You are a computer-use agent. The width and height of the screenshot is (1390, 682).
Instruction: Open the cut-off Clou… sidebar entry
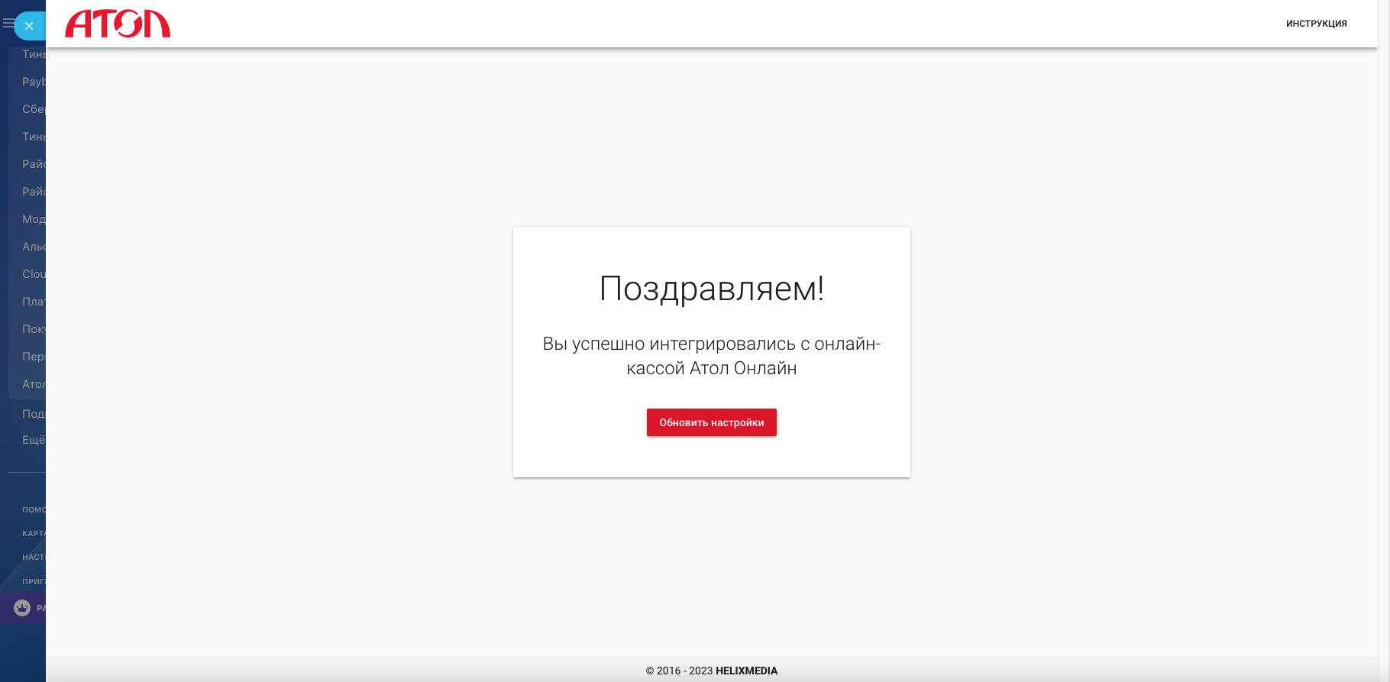34,274
